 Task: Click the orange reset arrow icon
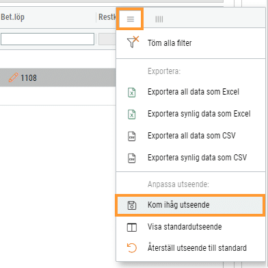tap(132, 248)
